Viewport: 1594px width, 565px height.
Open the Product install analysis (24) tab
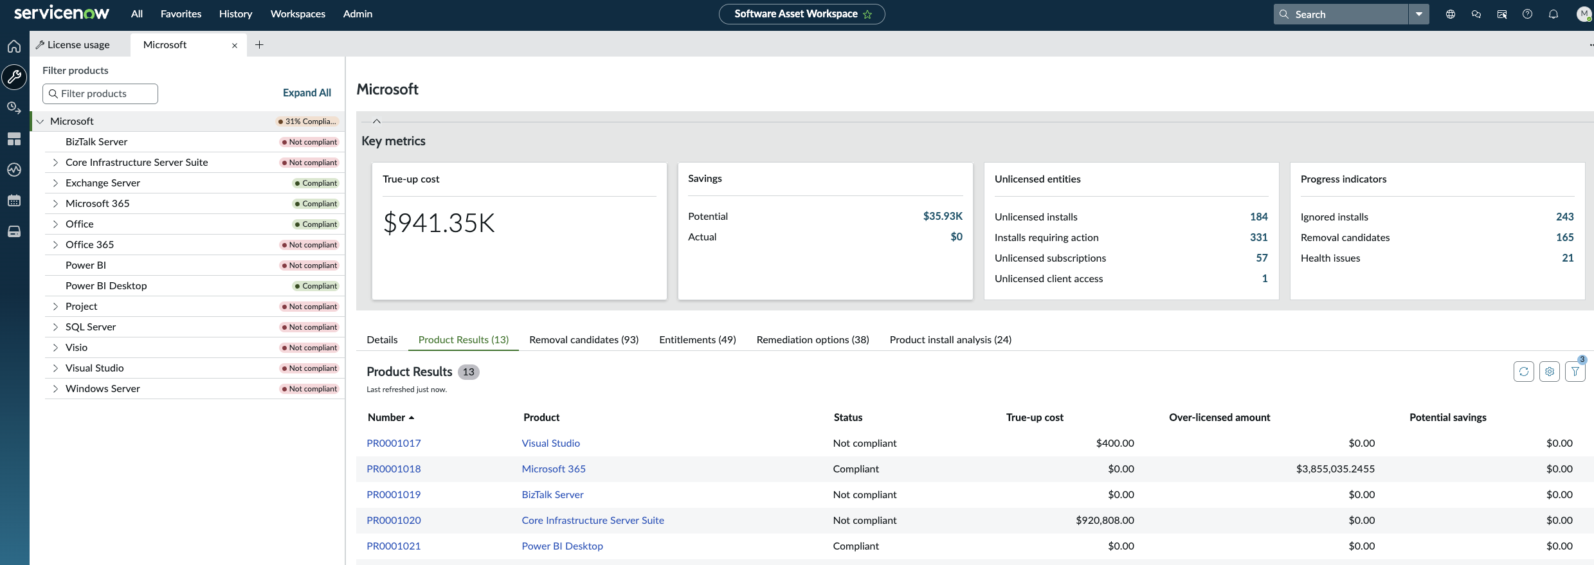point(950,339)
